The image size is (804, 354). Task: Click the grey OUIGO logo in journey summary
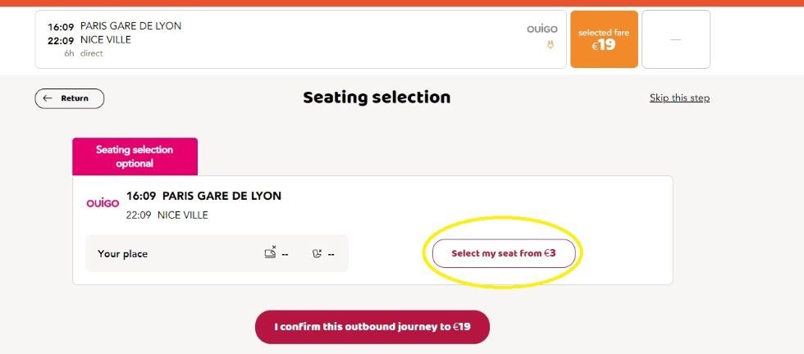542,29
